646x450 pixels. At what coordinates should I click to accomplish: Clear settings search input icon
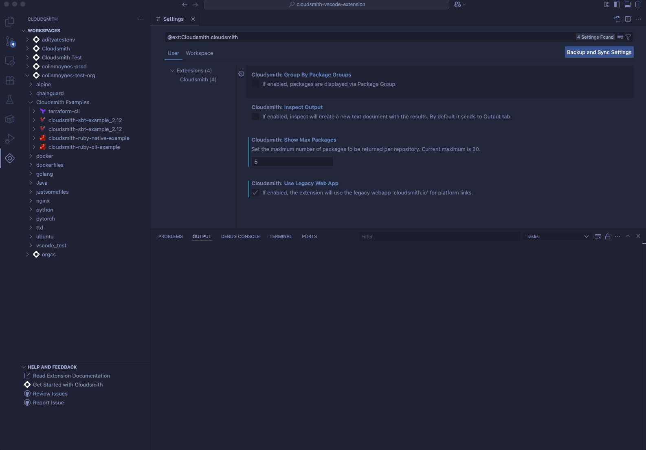click(620, 37)
